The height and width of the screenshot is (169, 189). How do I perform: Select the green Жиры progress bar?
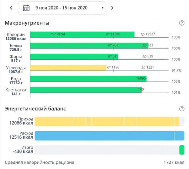pos(74,57)
